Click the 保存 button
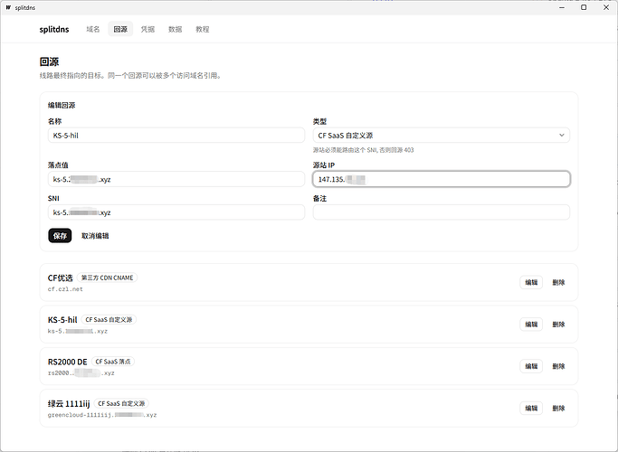Image resolution: width=618 pixels, height=452 pixels. click(60, 235)
